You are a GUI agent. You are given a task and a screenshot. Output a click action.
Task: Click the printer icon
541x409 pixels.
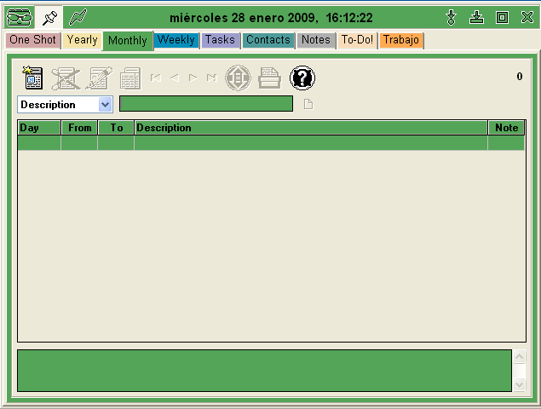(269, 78)
